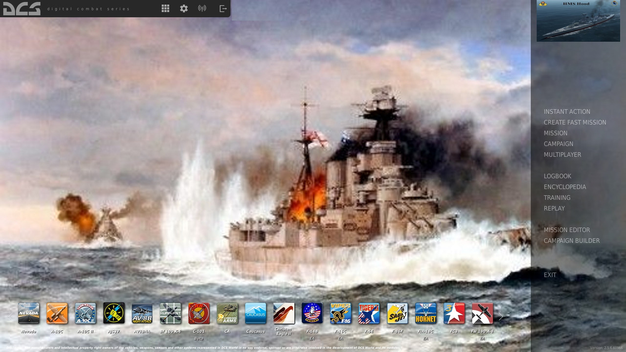Open the Mission menu entry
This screenshot has width=626, height=352.
556,133
